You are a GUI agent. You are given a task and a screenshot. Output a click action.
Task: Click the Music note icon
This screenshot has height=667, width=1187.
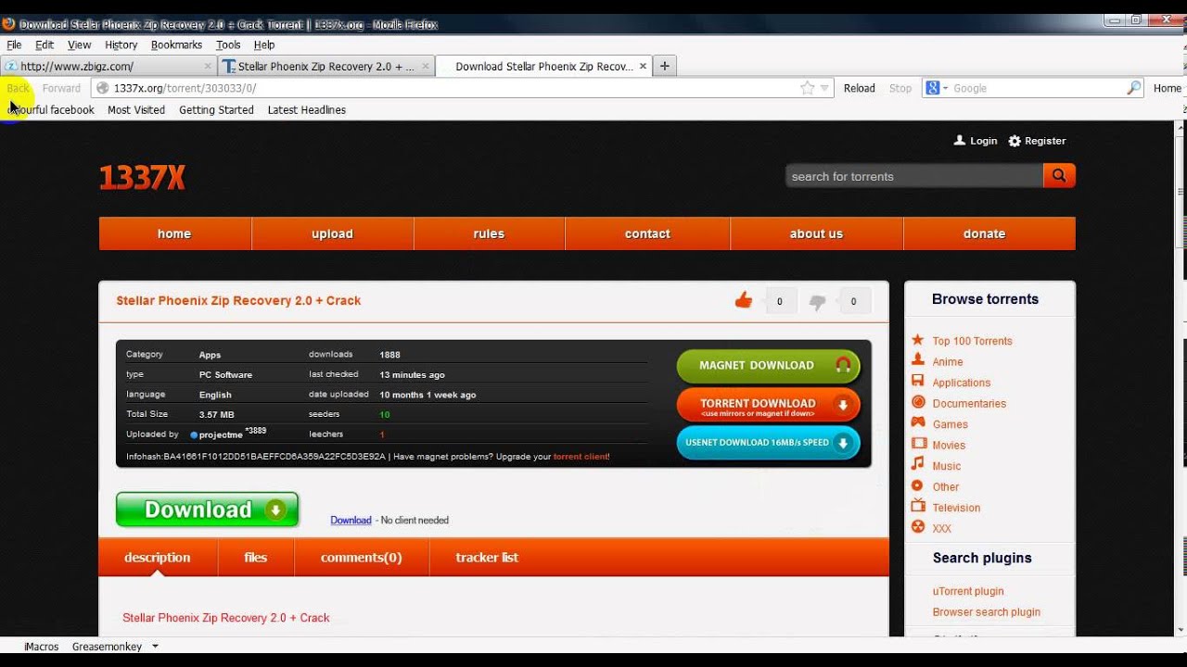pyautogui.click(x=917, y=464)
